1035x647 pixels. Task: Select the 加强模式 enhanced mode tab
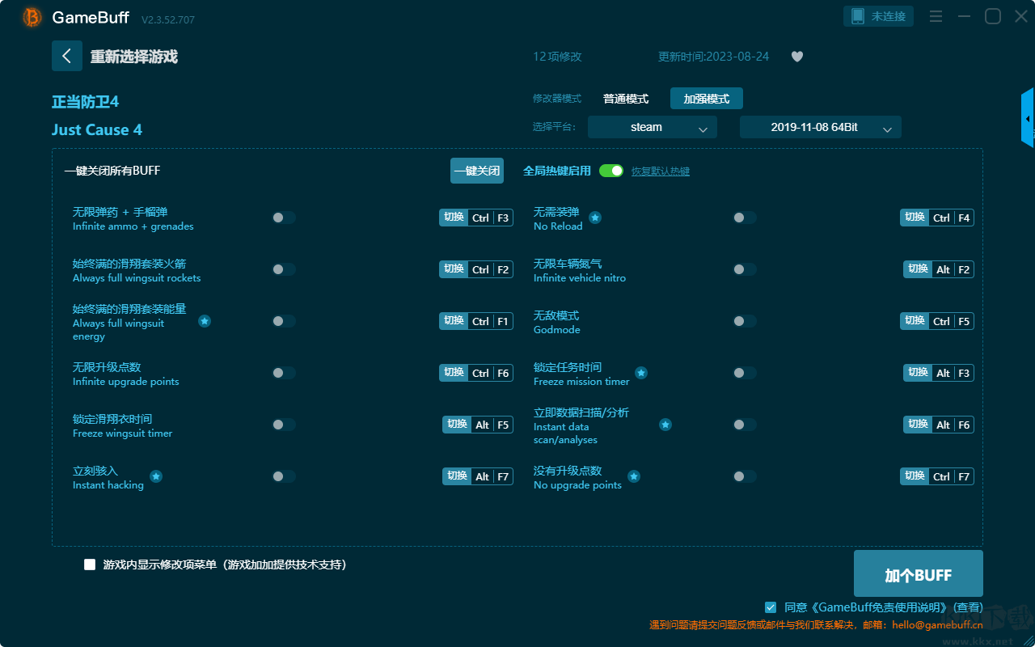pos(707,99)
